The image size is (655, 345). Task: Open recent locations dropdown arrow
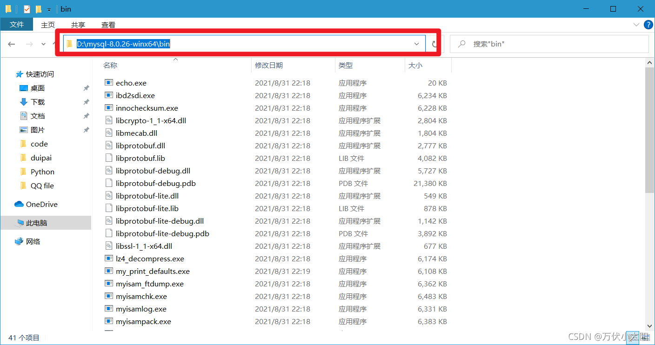[x=43, y=44]
